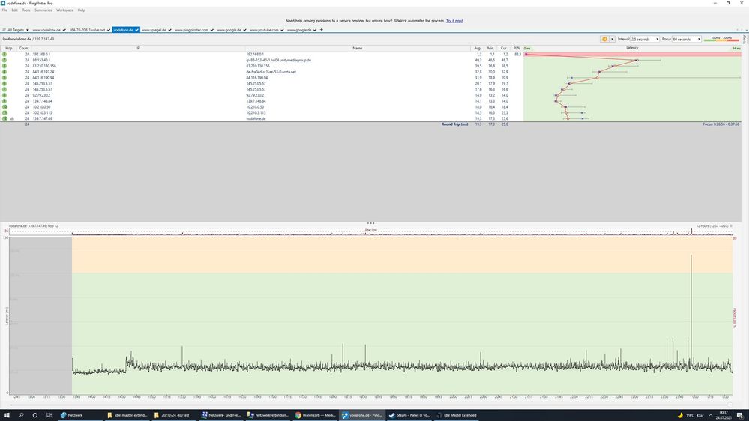Screen dimensions: 749x421
Task: Select hop 1 green circle icon
Action: pos(4,55)
